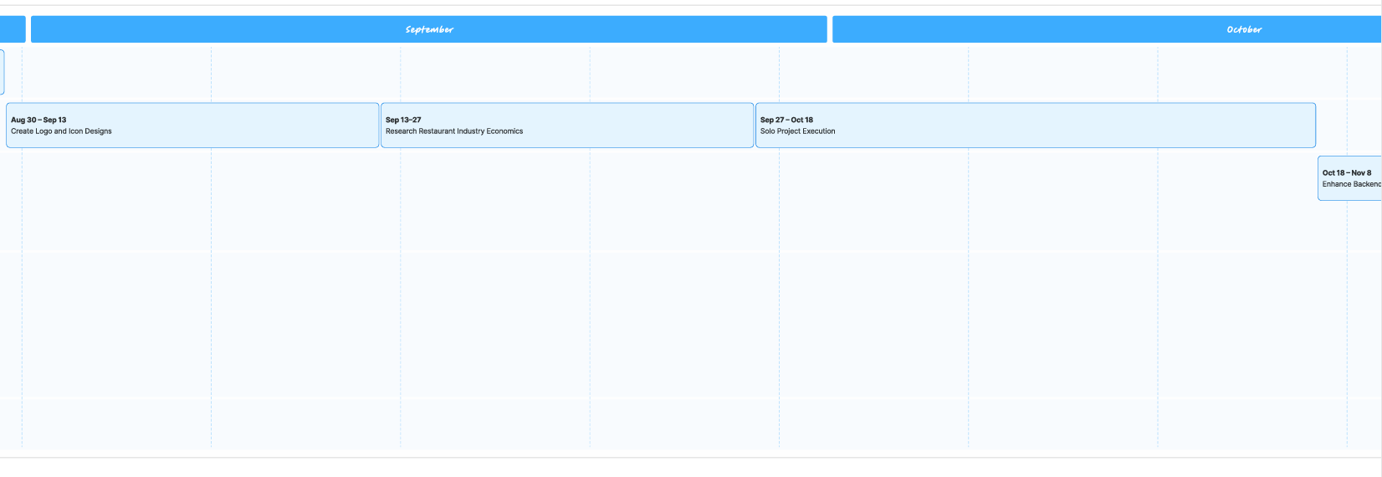Click the Aug 30 – Sep 13 date label
1382x477 pixels.
[38, 120]
